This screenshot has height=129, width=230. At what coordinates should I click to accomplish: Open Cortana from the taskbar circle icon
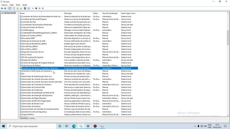(x=60, y=126)
